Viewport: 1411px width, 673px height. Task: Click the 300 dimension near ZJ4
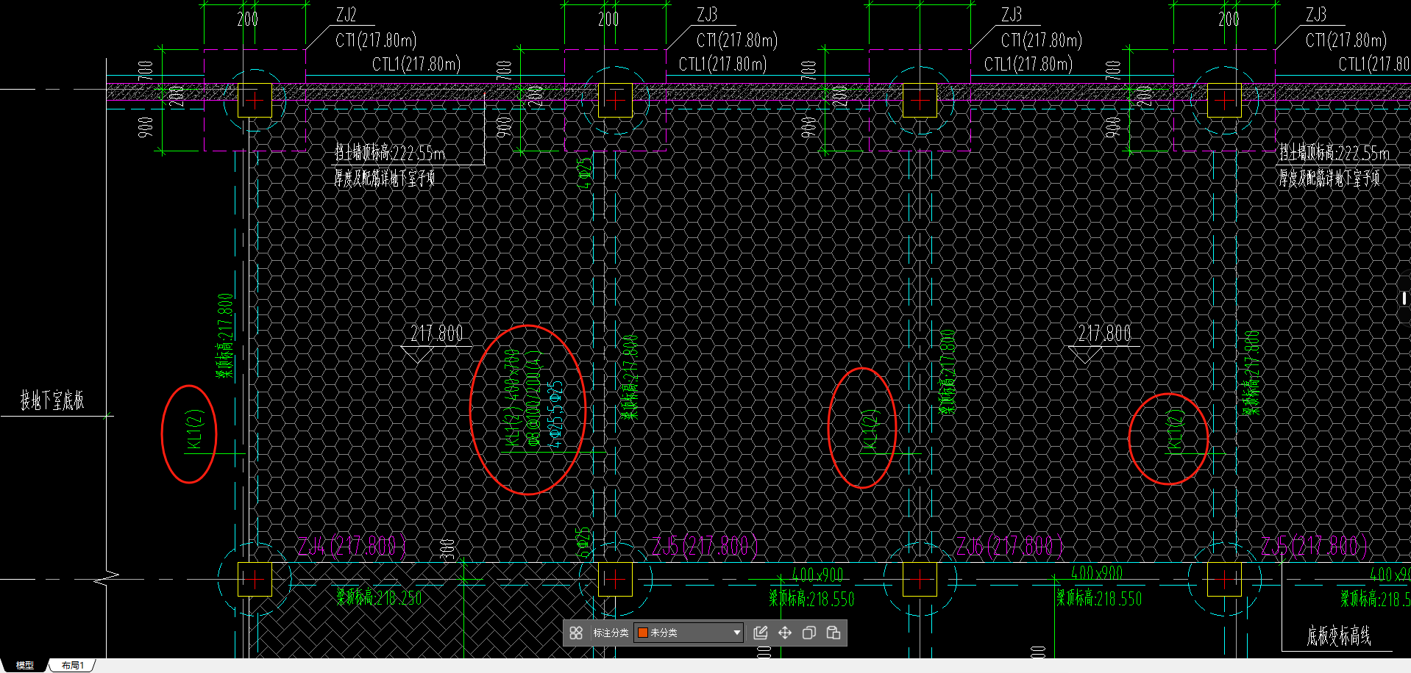pyautogui.click(x=447, y=549)
